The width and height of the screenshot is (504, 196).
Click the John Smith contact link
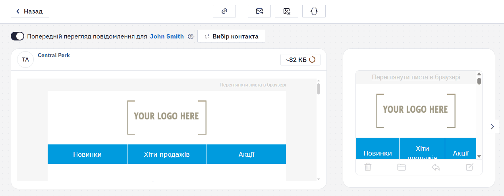click(x=167, y=37)
